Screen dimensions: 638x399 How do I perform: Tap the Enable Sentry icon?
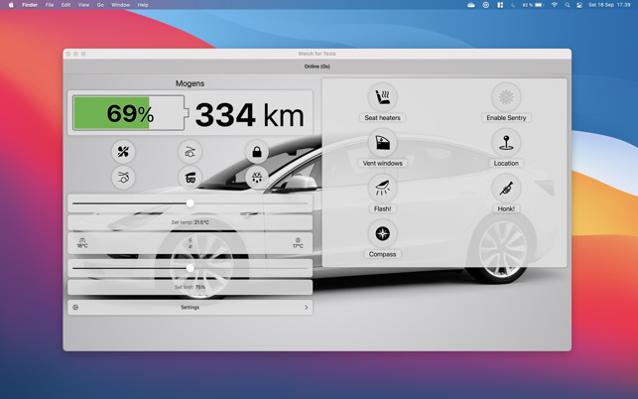pos(506,97)
